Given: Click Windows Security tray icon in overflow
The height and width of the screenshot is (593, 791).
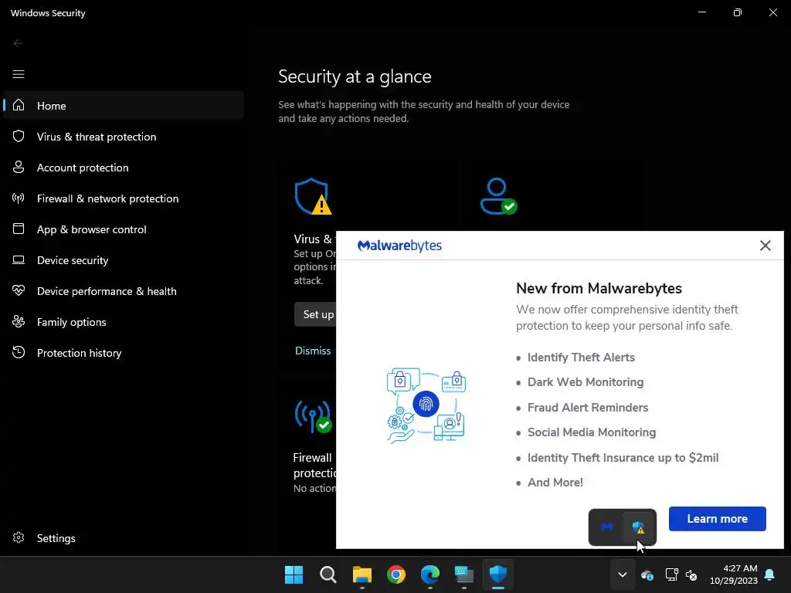Looking at the screenshot, I should pyautogui.click(x=638, y=527).
